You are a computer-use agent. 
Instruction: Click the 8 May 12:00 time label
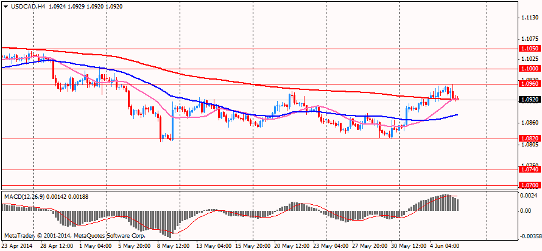(175, 246)
